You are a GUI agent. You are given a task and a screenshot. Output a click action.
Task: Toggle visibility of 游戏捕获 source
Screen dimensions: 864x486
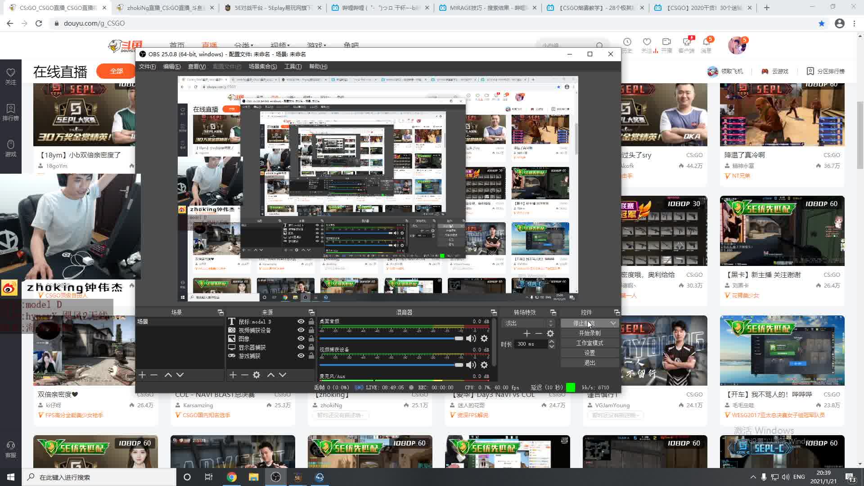pos(301,356)
